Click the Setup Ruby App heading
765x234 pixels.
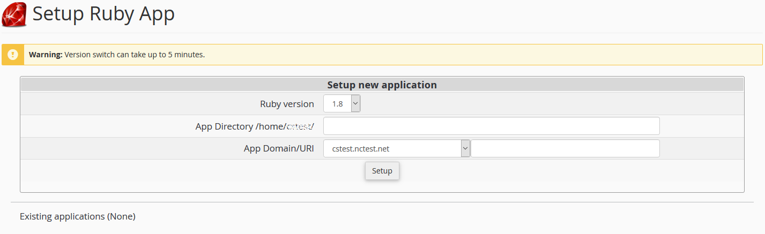click(103, 14)
